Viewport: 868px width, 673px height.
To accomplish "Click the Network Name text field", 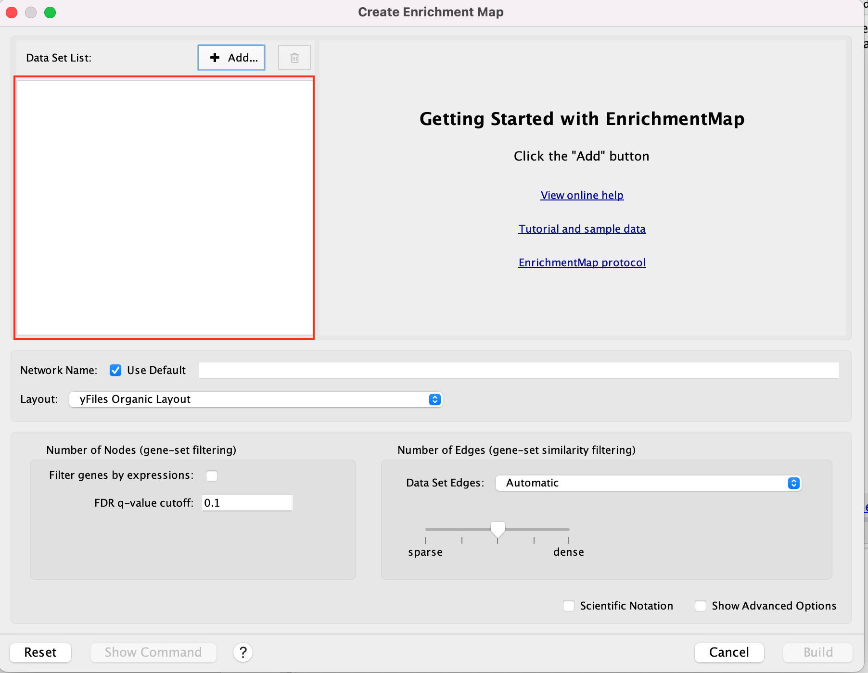I will 519,370.
